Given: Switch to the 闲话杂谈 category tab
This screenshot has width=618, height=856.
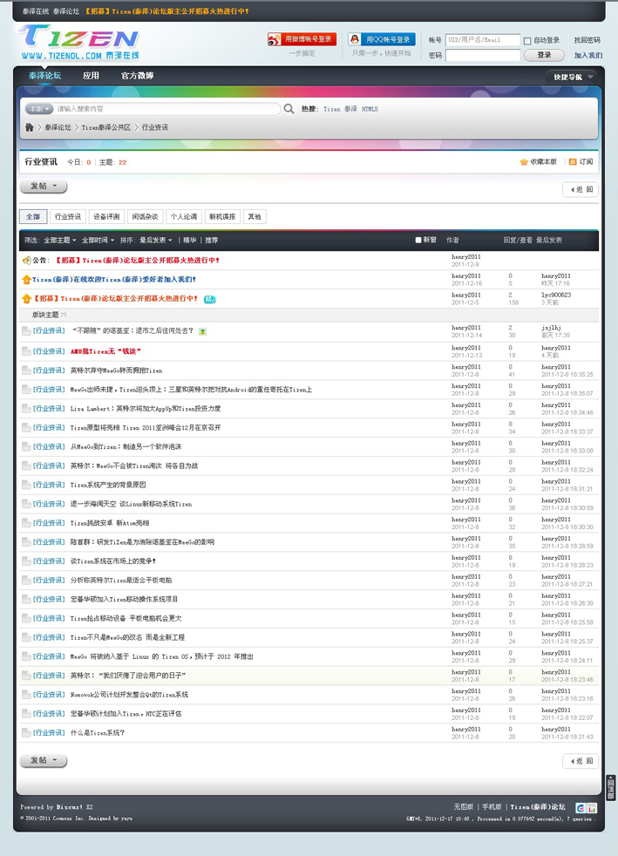Looking at the screenshot, I should point(145,217).
